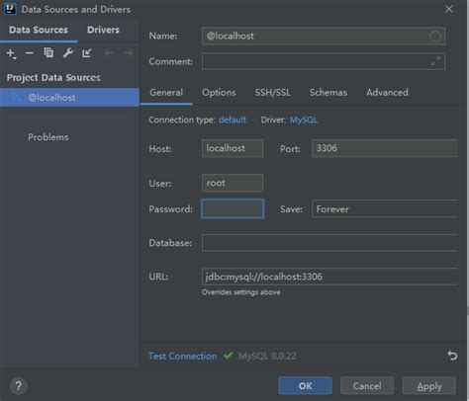Open the Advanced tab

coord(387,93)
